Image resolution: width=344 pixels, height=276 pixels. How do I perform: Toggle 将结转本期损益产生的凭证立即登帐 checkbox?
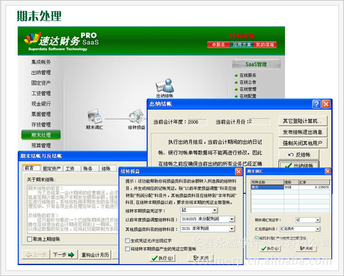[x=127, y=249]
